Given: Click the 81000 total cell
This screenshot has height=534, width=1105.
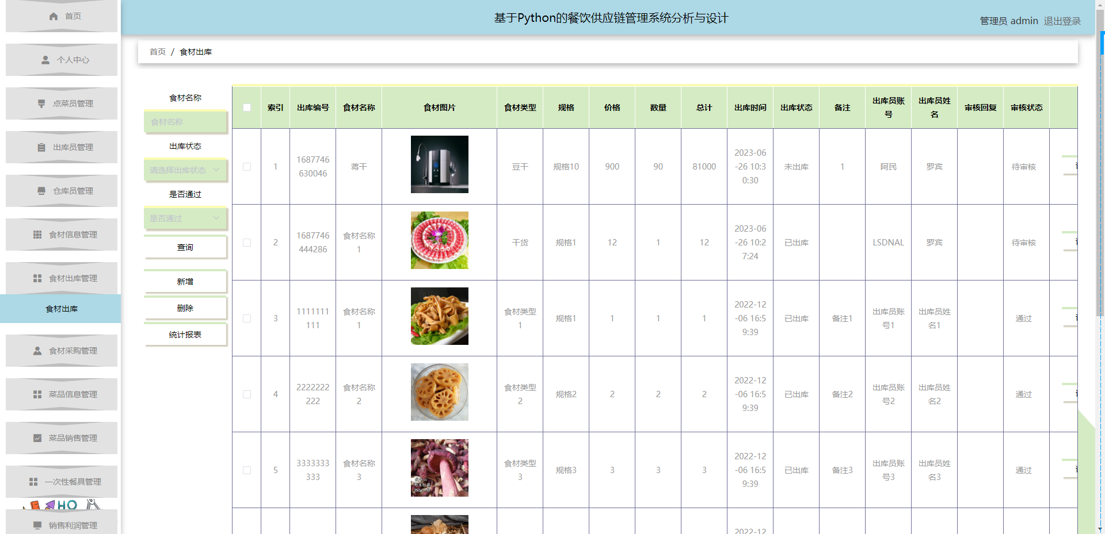Looking at the screenshot, I should click(x=704, y=167).
